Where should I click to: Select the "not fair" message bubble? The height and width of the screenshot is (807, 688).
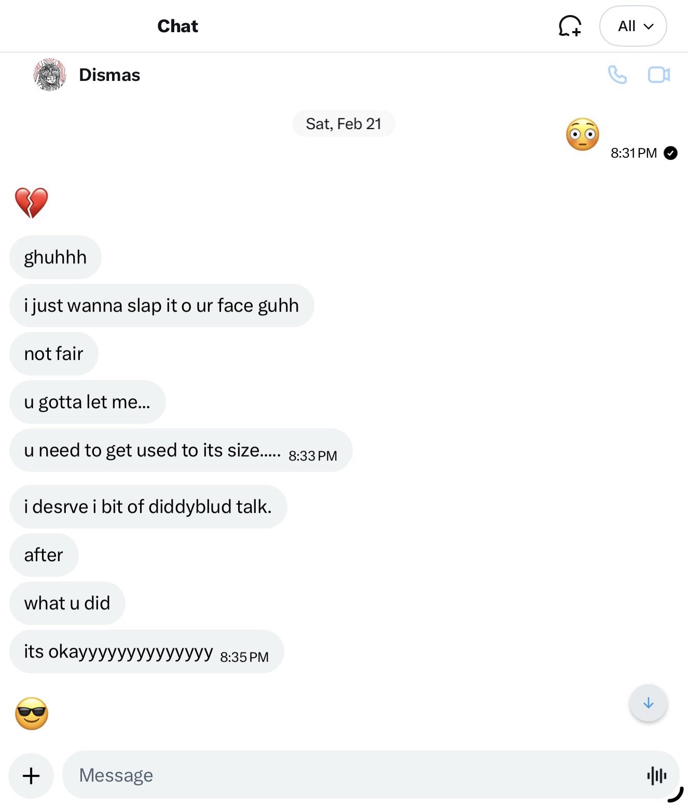point(54,354)
